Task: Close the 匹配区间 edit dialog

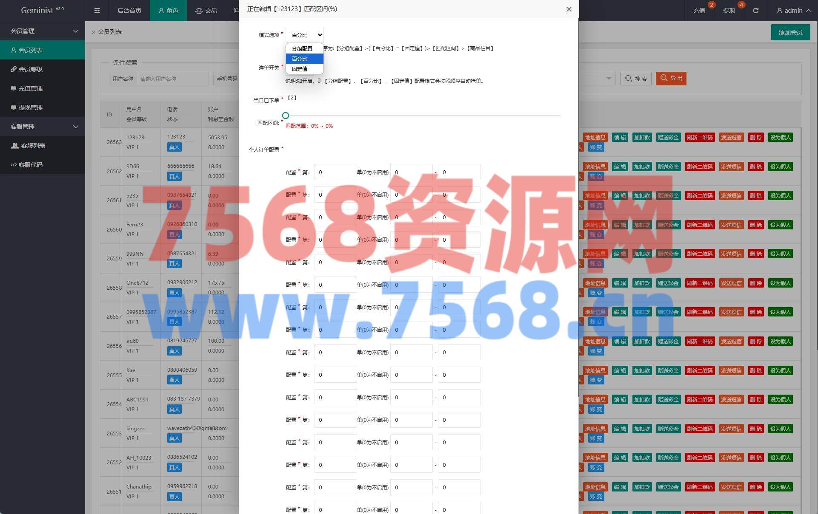Action: tap(569, 9)
